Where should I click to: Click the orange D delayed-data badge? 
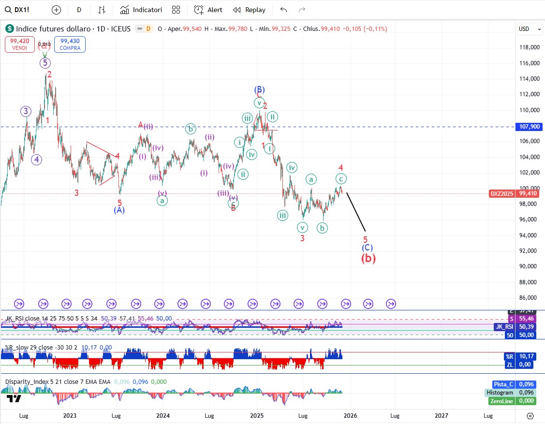[x=148, y=29]
